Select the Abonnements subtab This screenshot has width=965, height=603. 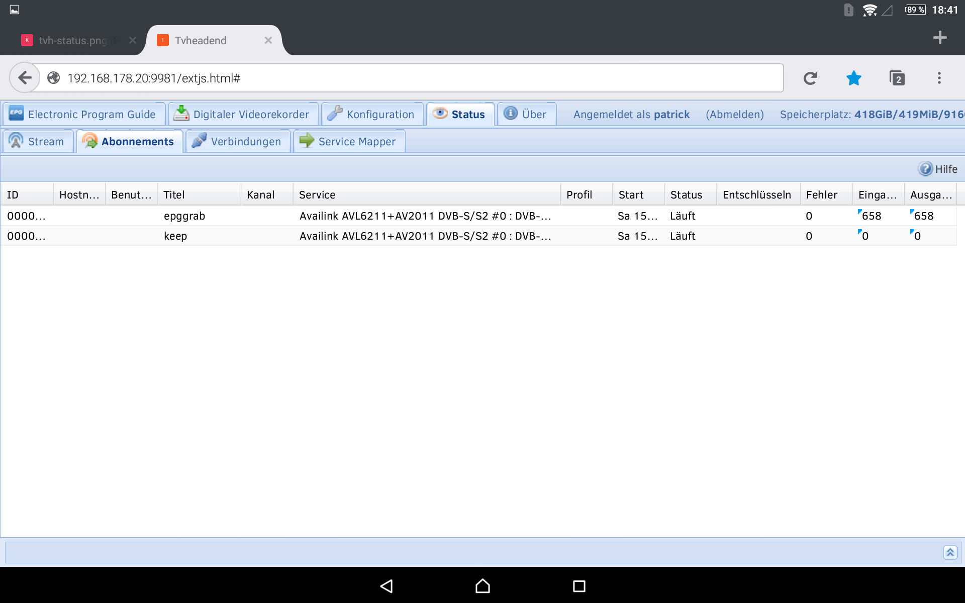[x=129, y=141]
